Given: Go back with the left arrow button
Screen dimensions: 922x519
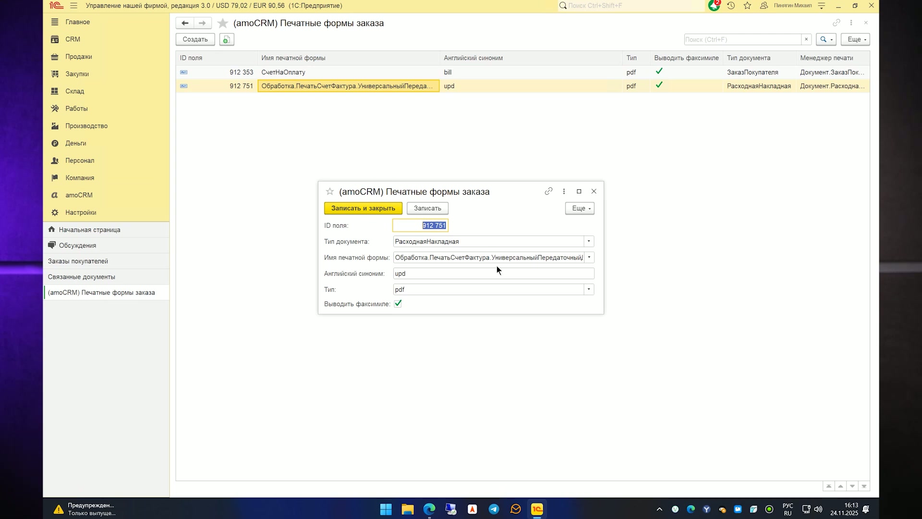Looking at the screenshot, I should 185,23.
